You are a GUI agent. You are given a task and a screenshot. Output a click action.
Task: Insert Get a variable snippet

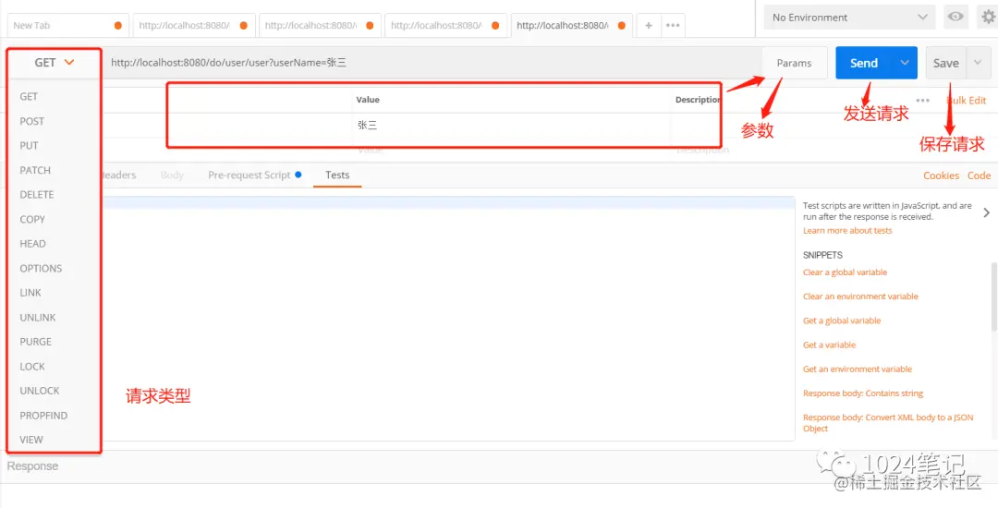[829, 345]
